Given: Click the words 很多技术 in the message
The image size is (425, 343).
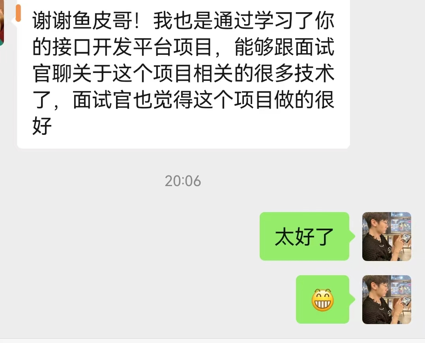Looking at the screenshot, I should [x=294, y=73].
